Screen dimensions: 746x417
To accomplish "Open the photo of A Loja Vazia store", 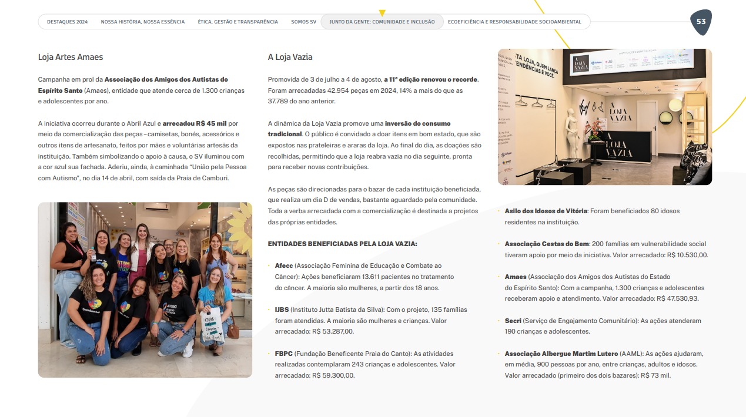I will (x=605, y=117).
